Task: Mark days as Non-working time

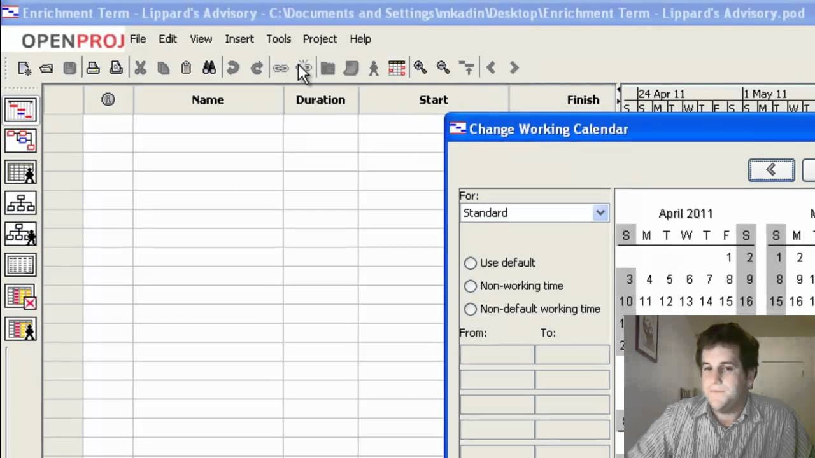Action: tap(470, 286)
